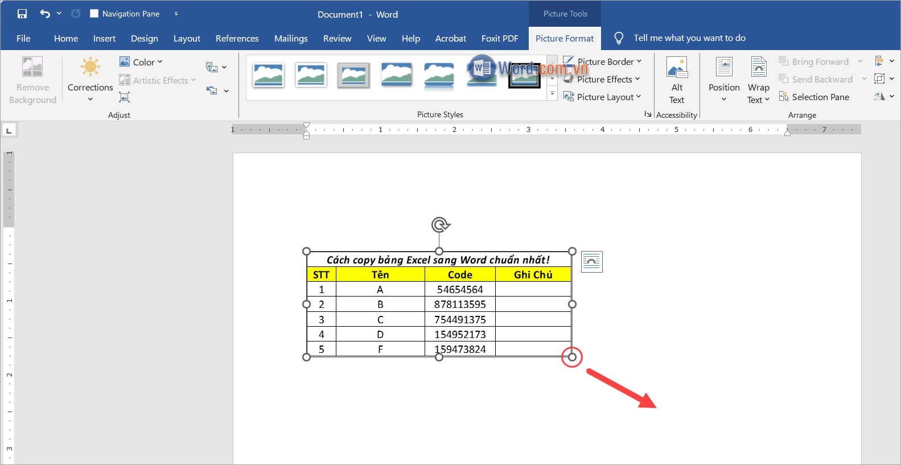
Task: Expand the Reset Picture dropdown arrow
Action: pos(226,90)
